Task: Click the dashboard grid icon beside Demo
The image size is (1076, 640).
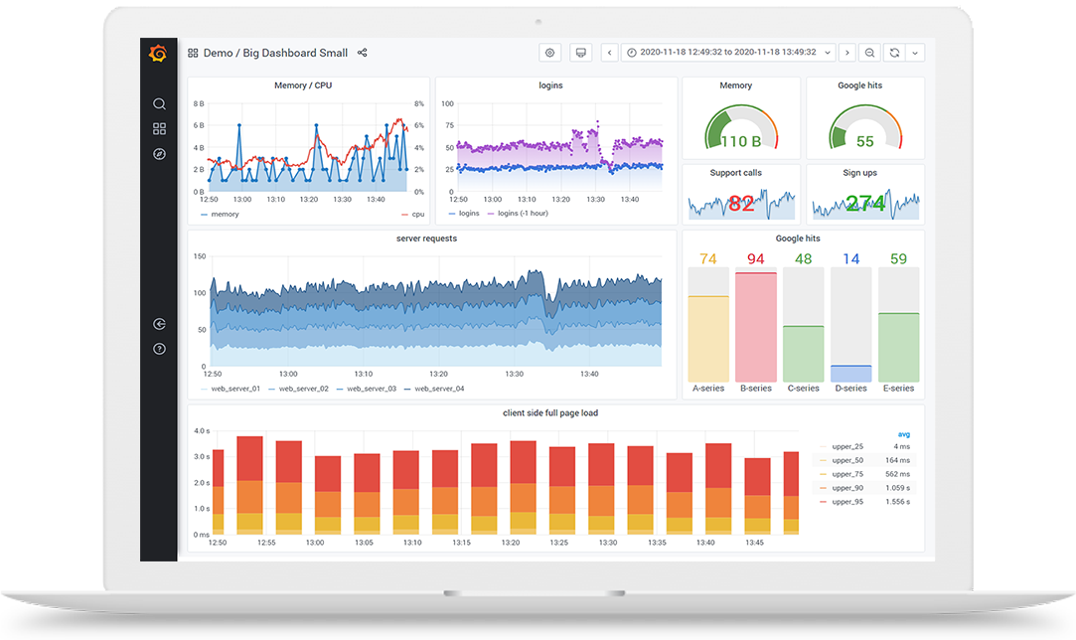Action: (193, 53)
